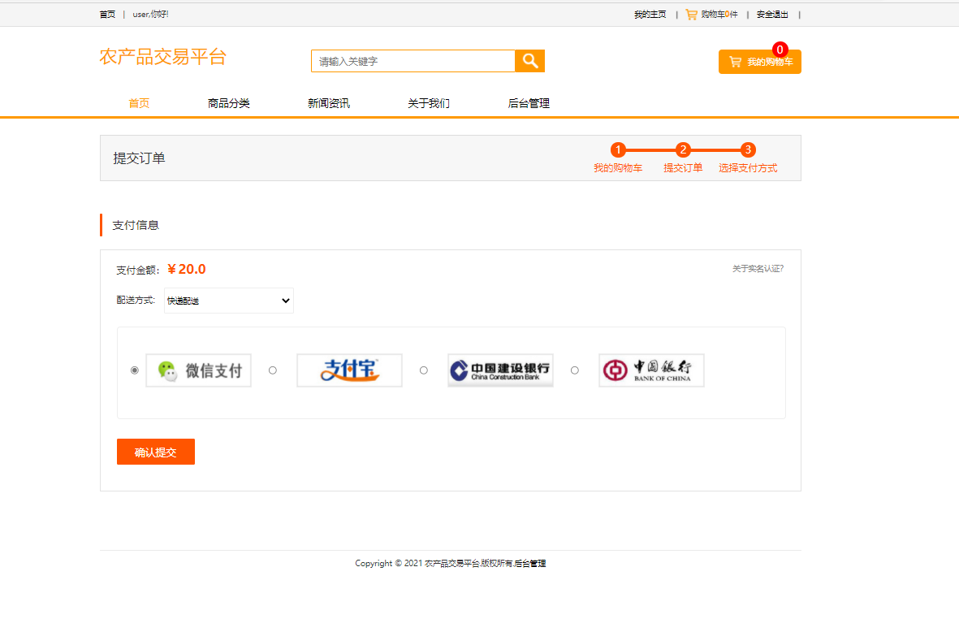959x632 pixels.
Task: Click the search magnifier button
Action: point(529,61)
